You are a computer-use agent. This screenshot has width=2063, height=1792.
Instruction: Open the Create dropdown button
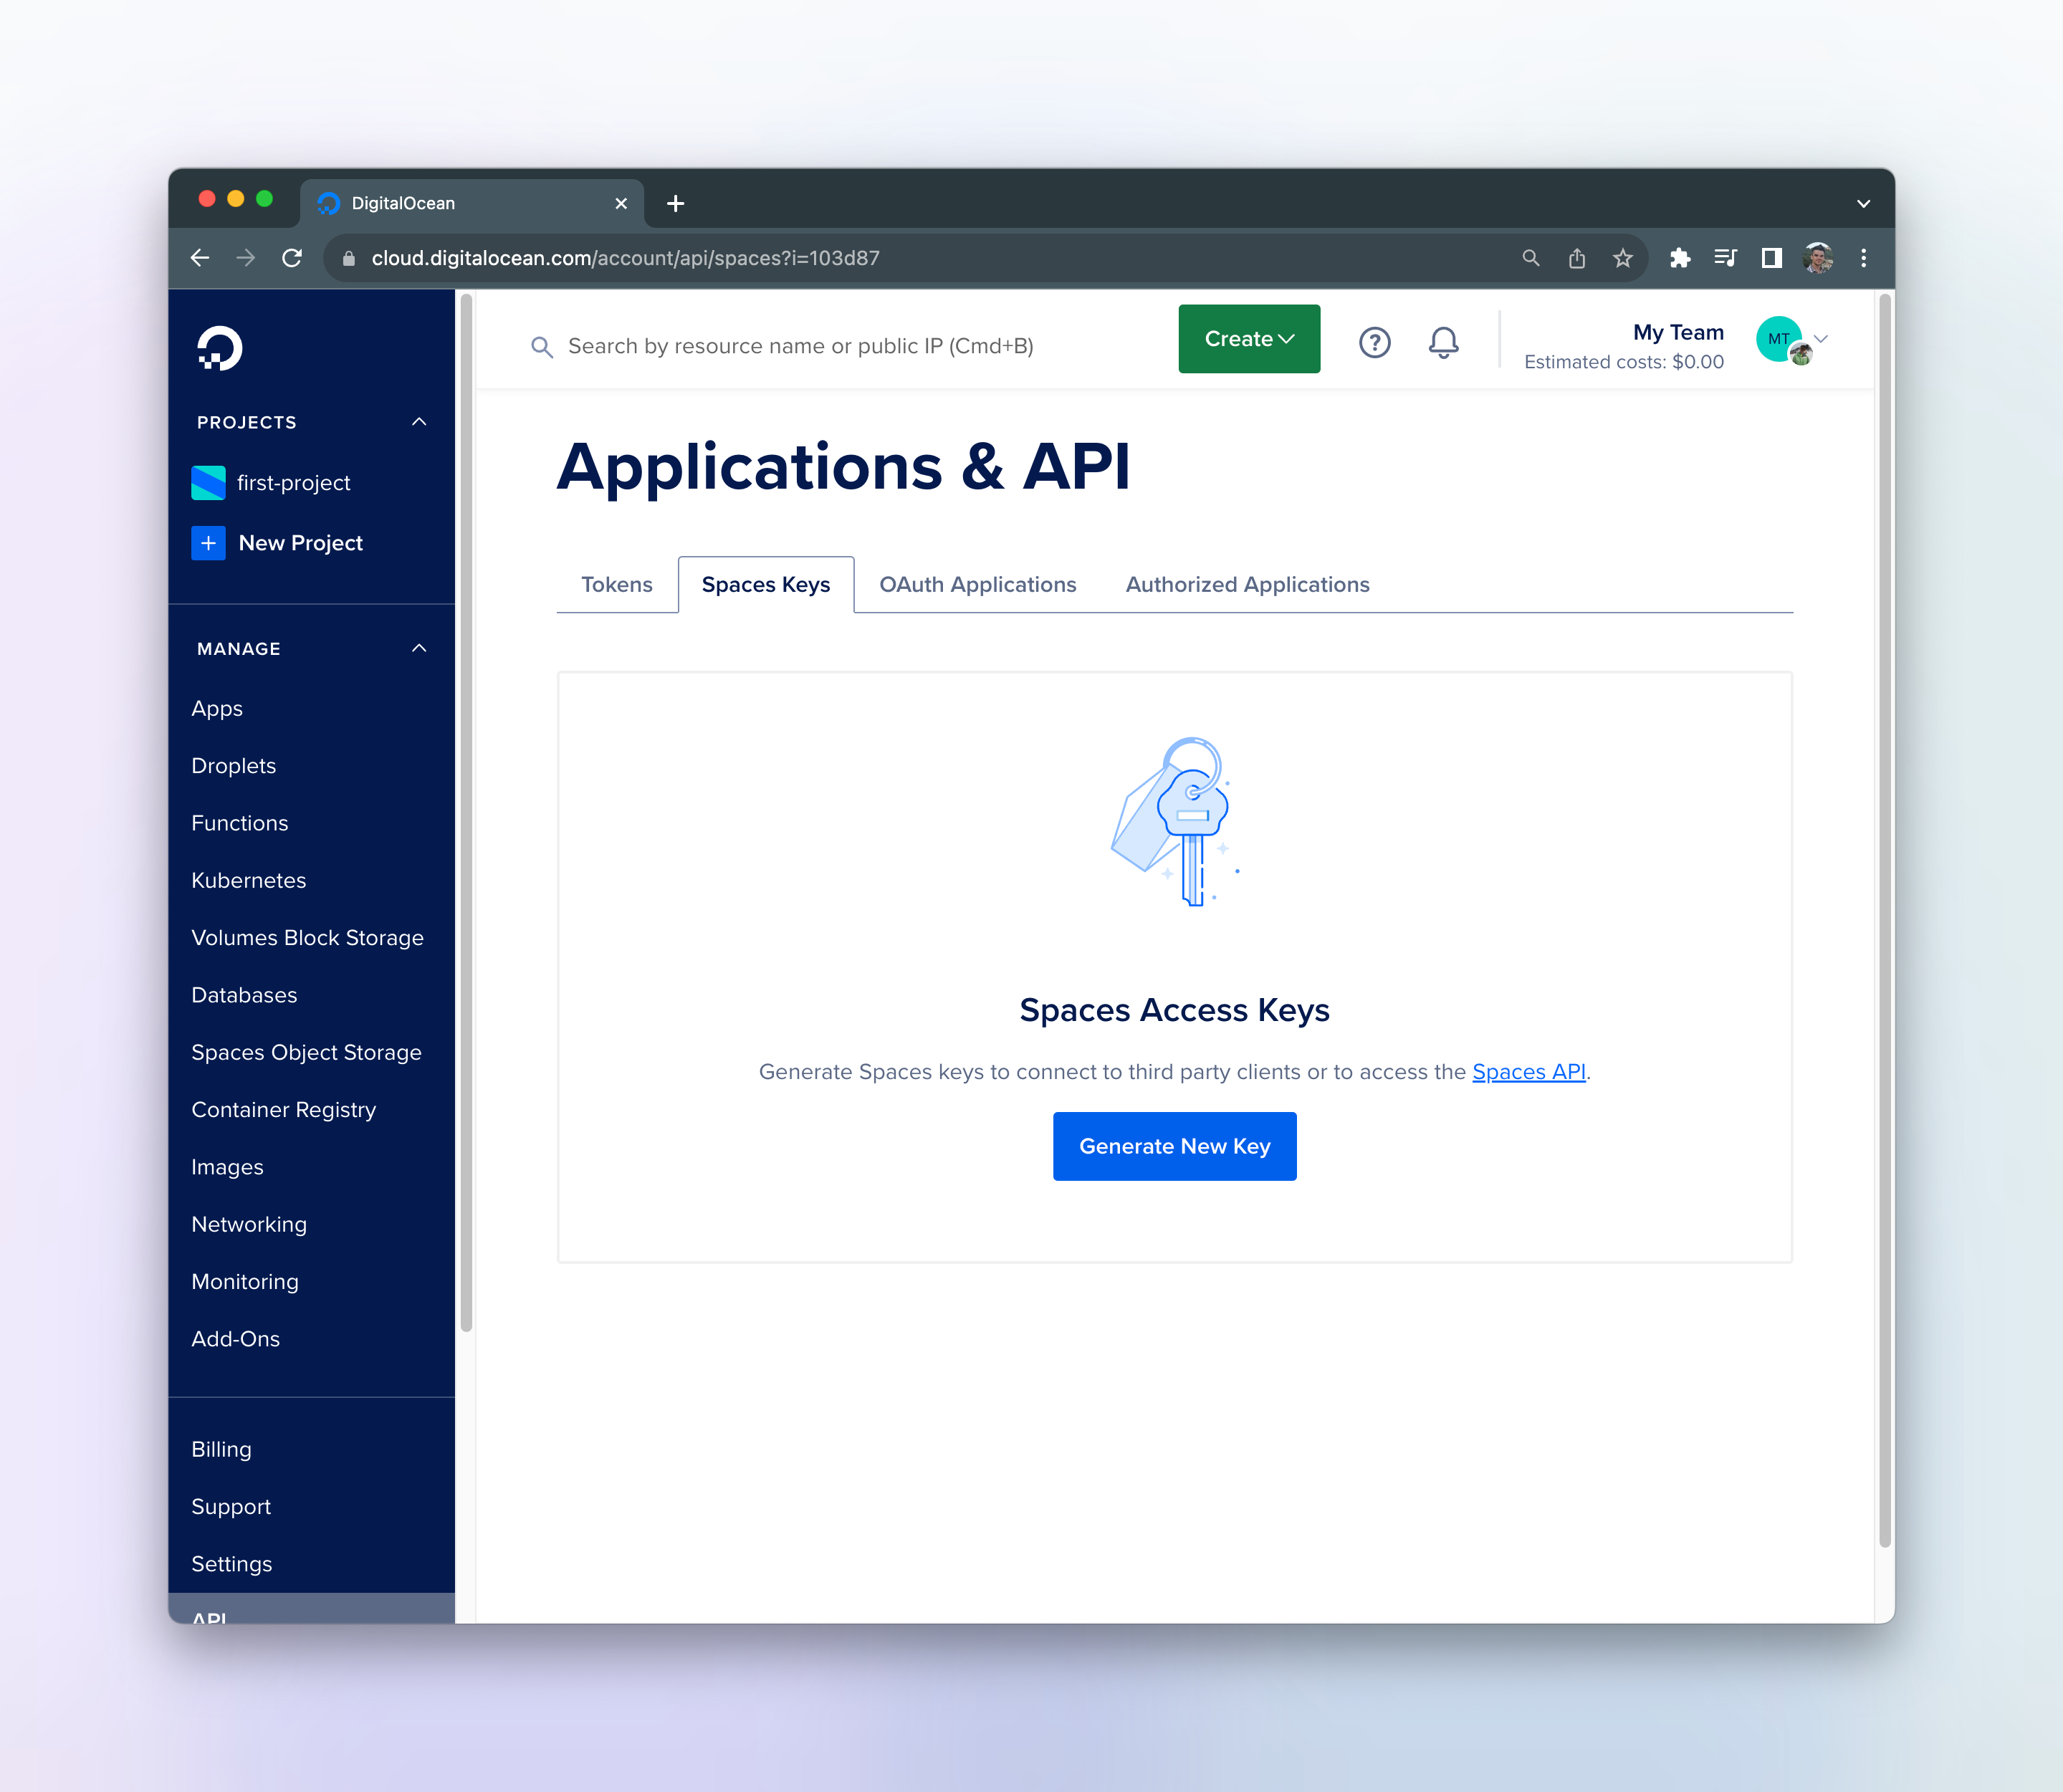pyautogui.click(x=1248, y=339)
